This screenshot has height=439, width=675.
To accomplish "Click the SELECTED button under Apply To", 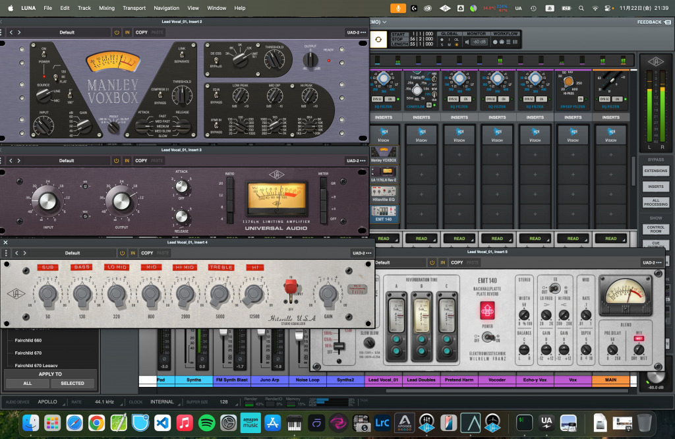I will point(72,383).
